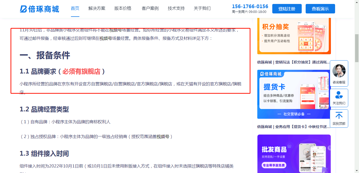The height and width of the screenshot is (173, 359).
Task: Click the 倍琢商城 logo in header
Action: [39, 9]
